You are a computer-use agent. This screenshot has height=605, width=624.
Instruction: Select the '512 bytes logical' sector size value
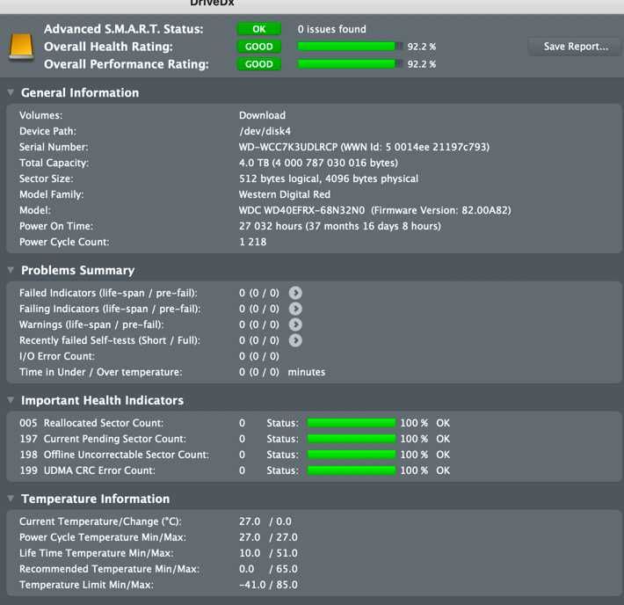tap(279, 179)
